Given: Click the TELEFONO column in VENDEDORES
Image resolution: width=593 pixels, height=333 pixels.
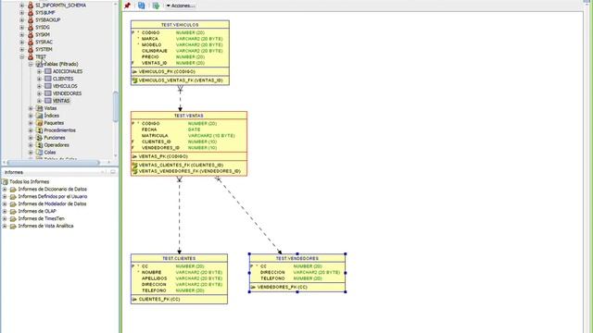Looking at the screenshot, I should click(272, 278).
